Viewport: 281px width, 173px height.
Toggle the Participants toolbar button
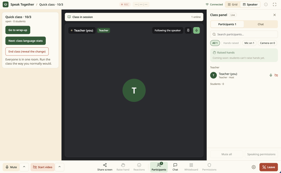click(159, 167)
